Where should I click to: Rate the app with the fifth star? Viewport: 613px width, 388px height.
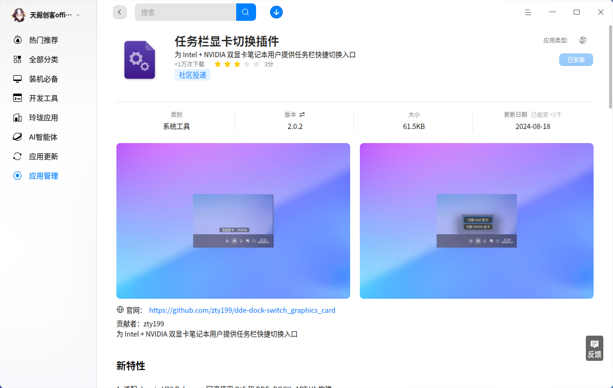coord(257,64)
